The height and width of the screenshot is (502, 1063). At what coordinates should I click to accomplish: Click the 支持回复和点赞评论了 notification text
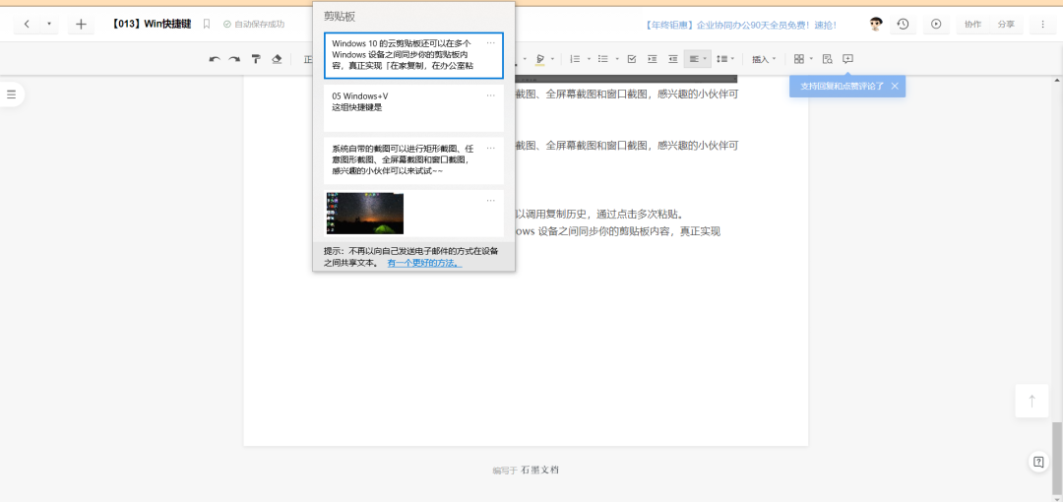842,87
